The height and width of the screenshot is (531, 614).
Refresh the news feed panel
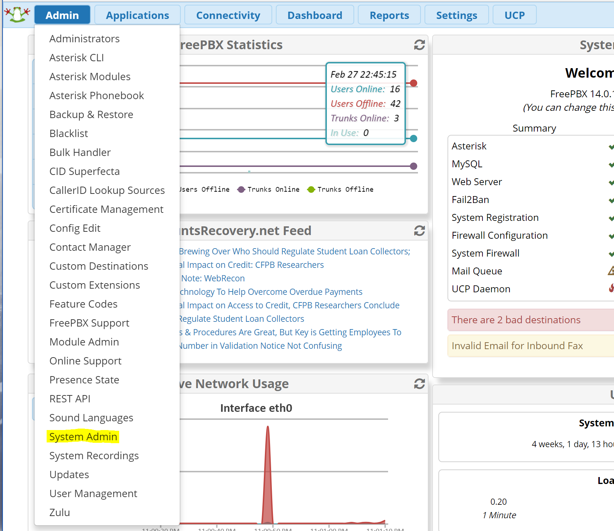coord(419,231)
